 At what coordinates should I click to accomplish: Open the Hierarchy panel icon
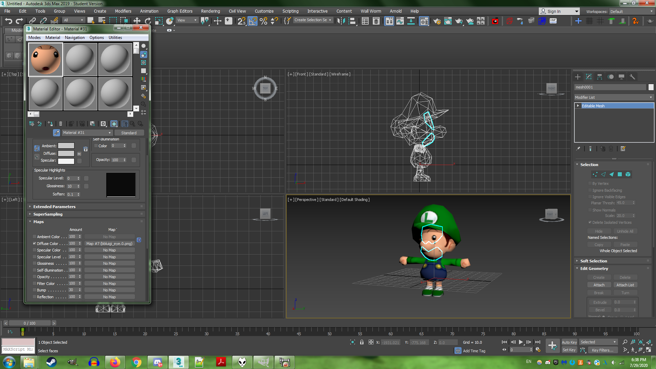pyautogui.click(x=600, y=77)
